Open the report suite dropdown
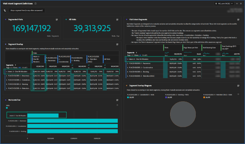 tap(224, 4)
